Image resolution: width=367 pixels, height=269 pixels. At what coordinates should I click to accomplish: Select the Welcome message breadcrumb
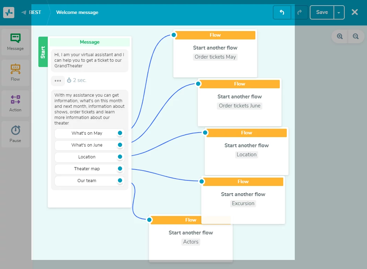(x=77, y=13)
